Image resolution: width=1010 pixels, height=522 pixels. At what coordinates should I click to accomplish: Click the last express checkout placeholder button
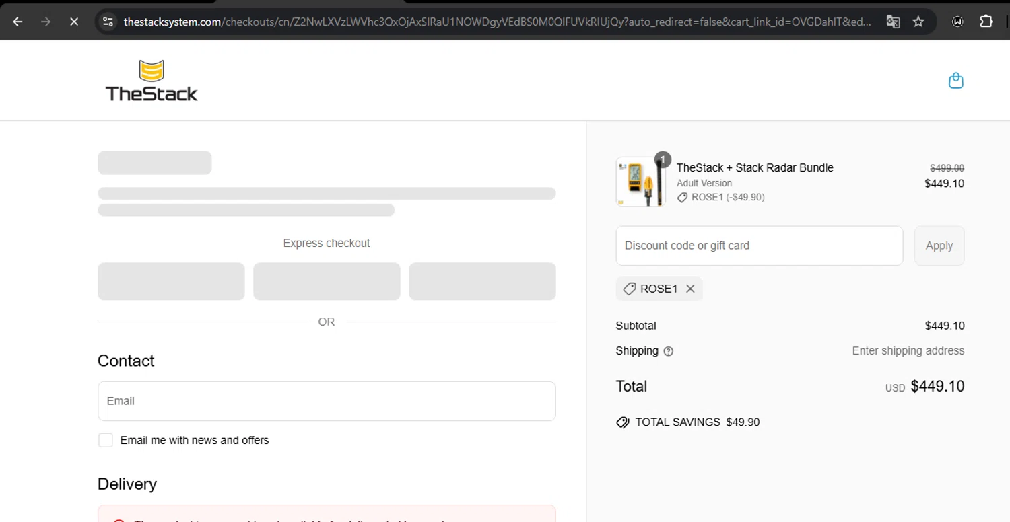pos(482,281)
